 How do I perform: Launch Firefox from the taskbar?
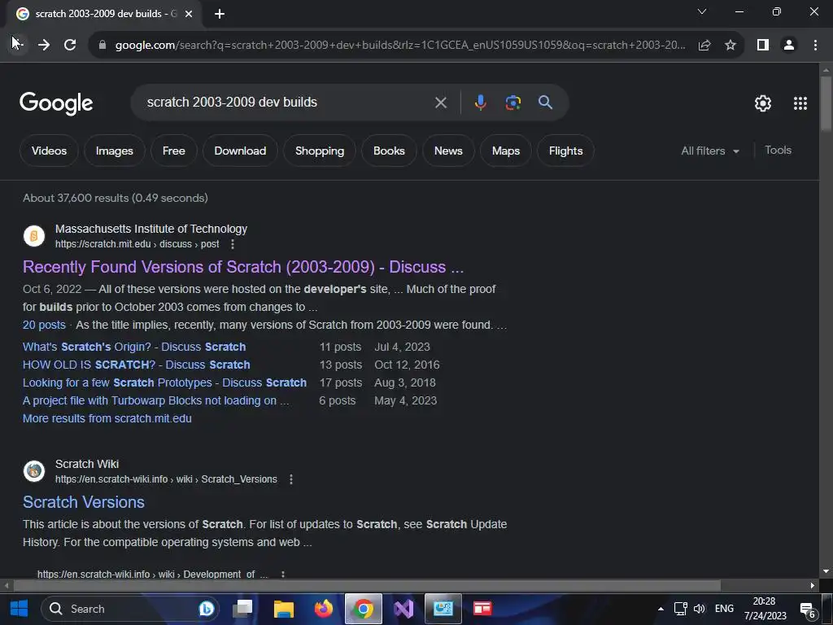point(323,609)
